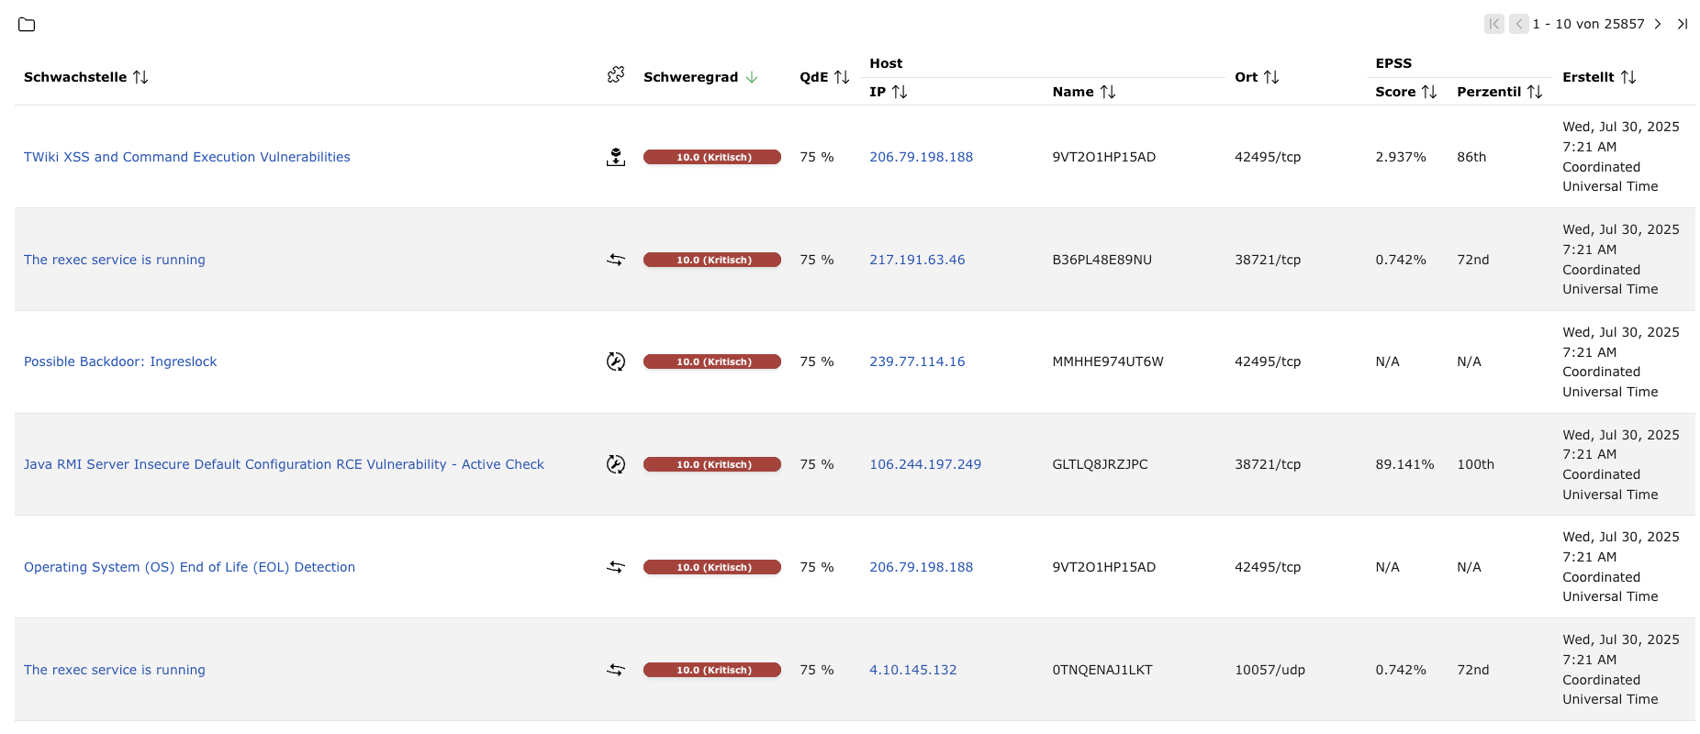Click Java RMI row solution type icon
The width and height of the screenshot is (1700, 734).
click(616, 465)
